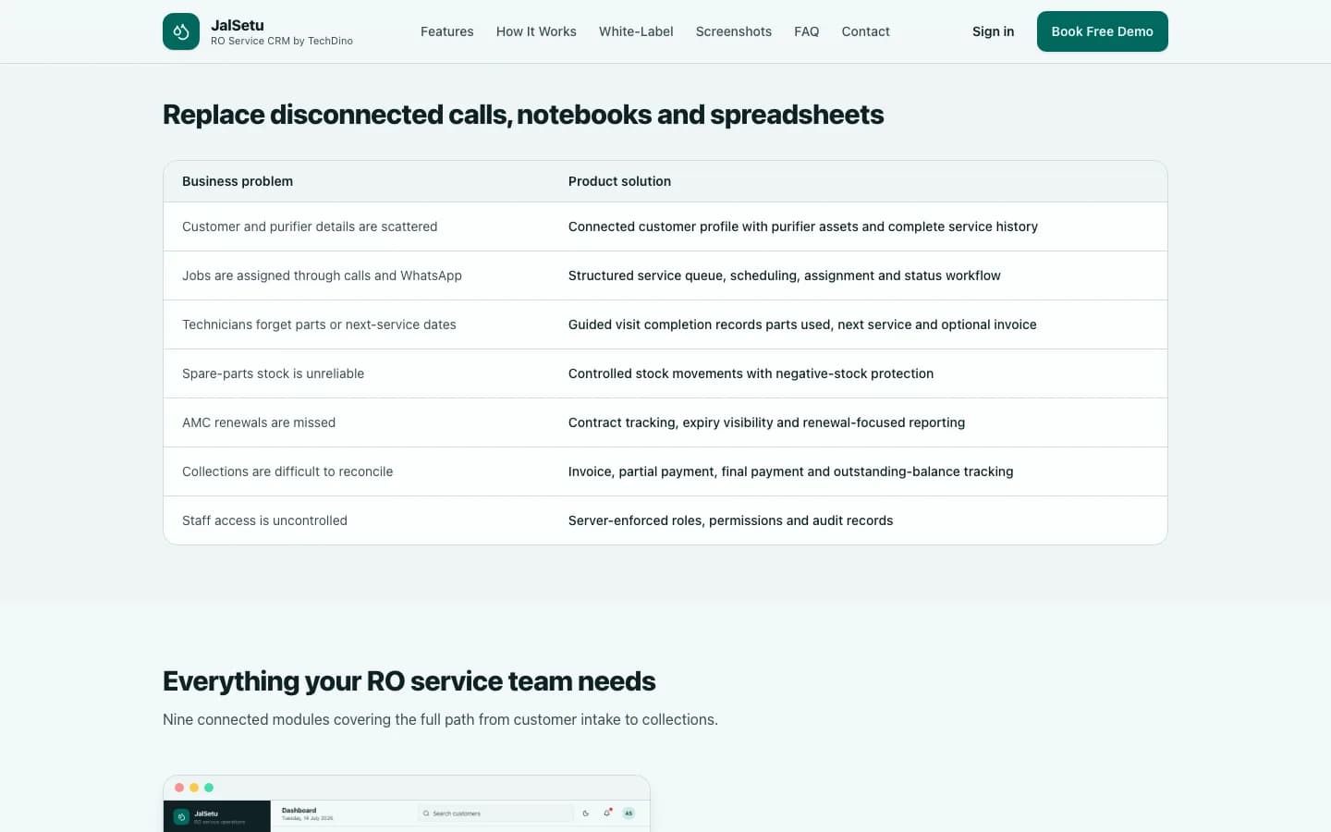Click 'Invoice, partial payment, final payment' text

(790, 471)
